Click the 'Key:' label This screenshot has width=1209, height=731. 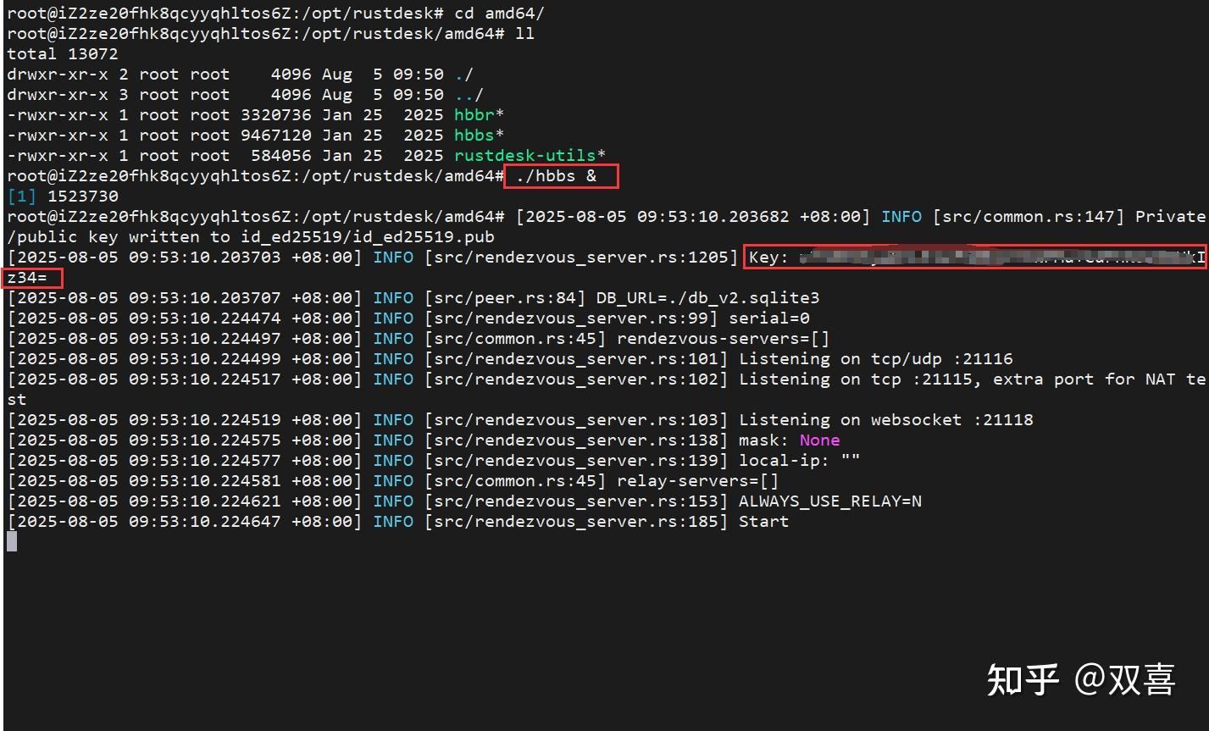coord(769,258)
